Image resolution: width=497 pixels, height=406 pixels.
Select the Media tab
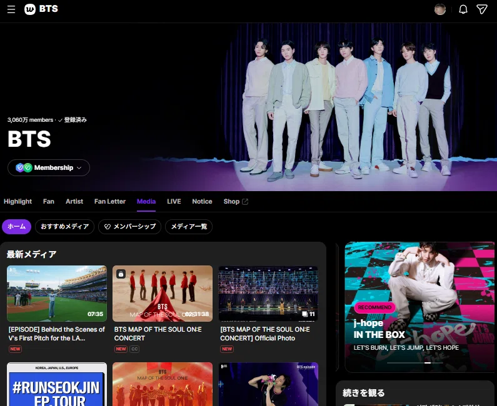146,201
